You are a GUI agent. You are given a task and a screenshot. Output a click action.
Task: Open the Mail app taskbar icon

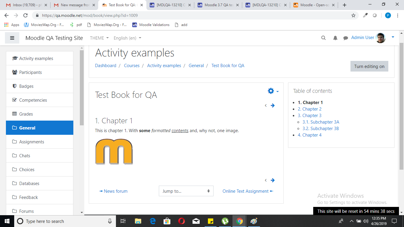196,221
